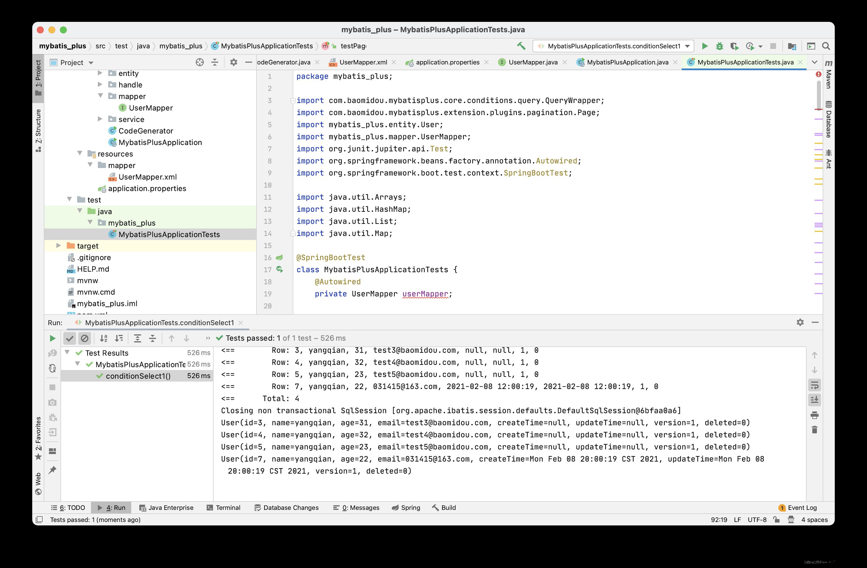The image size is (867, 568).
Task: Click the Build project hammer icon
Action: tap(521, 46)
